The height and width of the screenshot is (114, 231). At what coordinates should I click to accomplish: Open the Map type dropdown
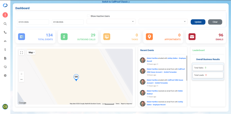point(31,53)
